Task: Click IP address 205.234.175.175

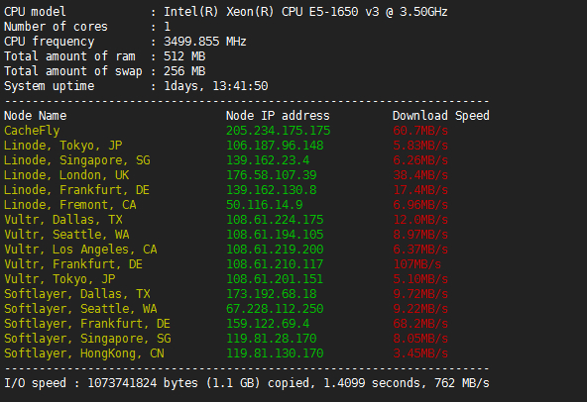Action: (279, 131)
